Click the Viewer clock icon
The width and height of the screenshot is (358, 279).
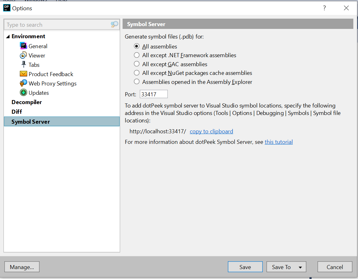23,55
